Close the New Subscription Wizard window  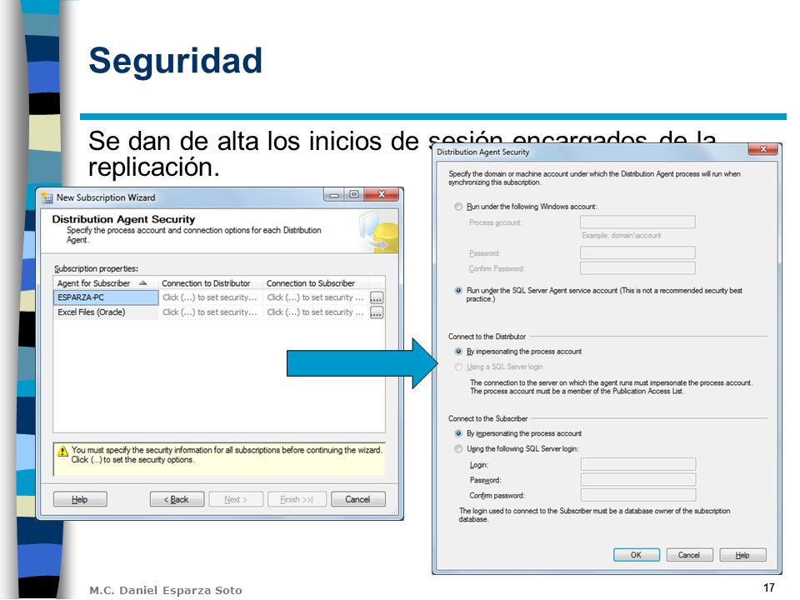pyautogui.click(x=381, y=194)
